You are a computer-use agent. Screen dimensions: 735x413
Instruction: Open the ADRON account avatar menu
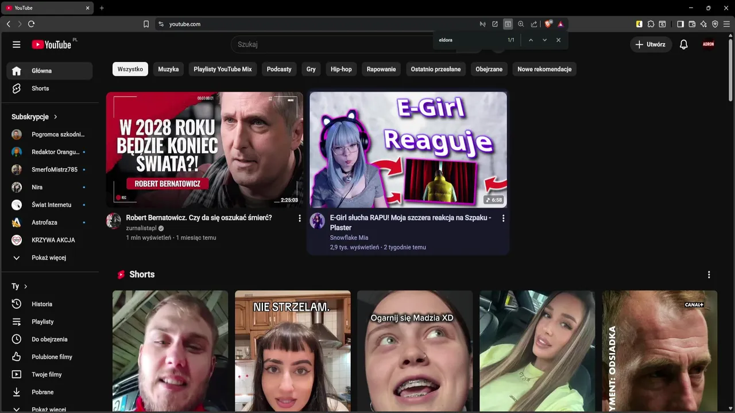pyautogui.click(x=709, y=44)
